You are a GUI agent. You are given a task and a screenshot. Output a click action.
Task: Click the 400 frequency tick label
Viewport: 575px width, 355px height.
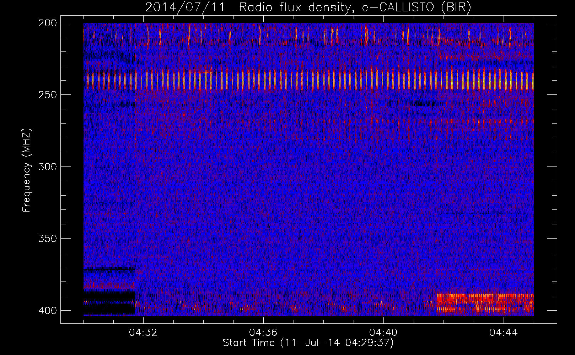click(x=48, y=311)
